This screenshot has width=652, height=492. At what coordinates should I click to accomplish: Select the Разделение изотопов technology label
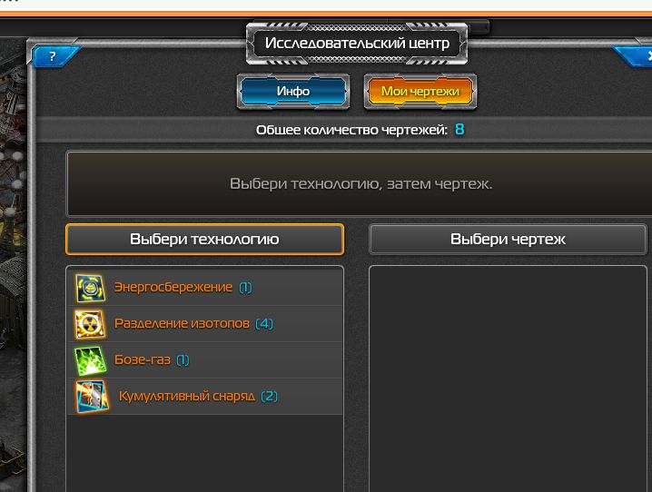(182, 323)
